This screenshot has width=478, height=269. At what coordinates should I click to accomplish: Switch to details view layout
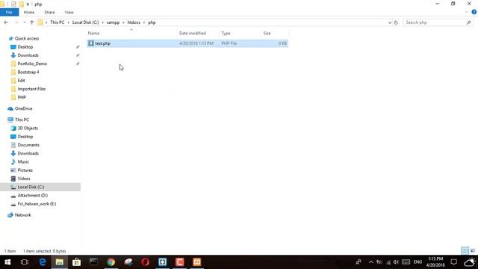pos(465,251)
